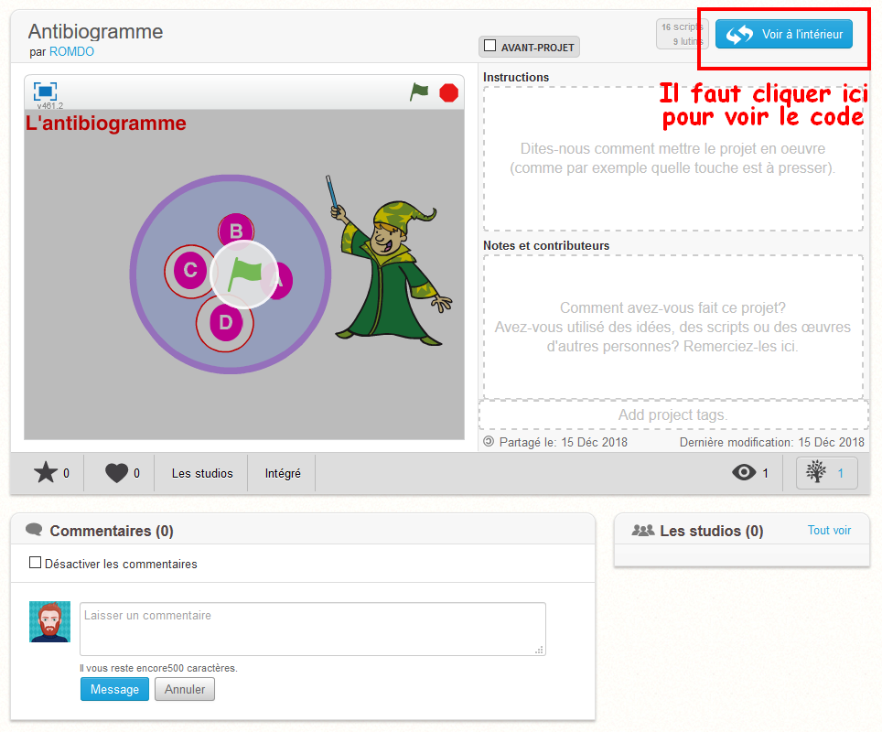Click the fullscreen stage icon
This screenshot has height=732, width=882.
(45, 91)
